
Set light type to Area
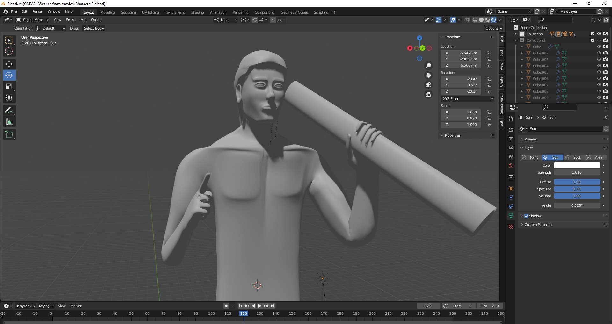595,157
